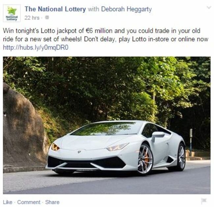The height and width of the screenshot is (207, 214).
Task: Click the Lamborghini badge on the car's hood
Action: [x=79, y=152]
